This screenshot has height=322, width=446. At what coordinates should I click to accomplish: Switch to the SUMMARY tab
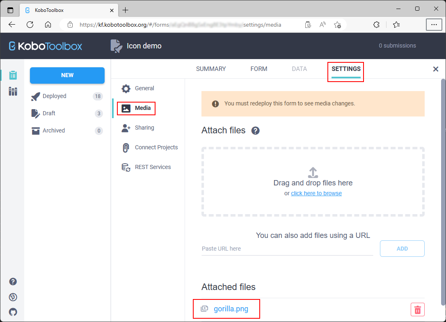(x=211, y=69)
